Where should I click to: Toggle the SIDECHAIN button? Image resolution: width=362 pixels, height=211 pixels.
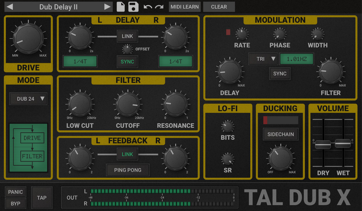tap(281, 134)
